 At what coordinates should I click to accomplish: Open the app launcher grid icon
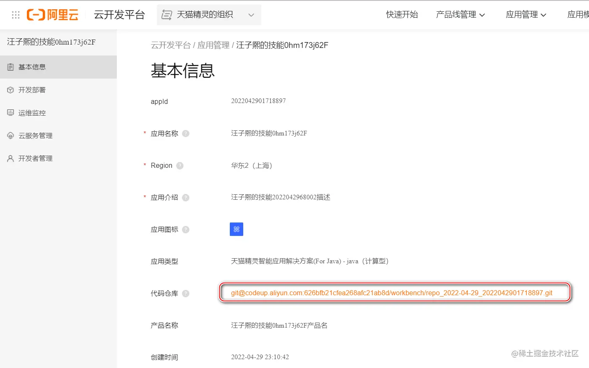pyautogui.click(x=16, y=15)
